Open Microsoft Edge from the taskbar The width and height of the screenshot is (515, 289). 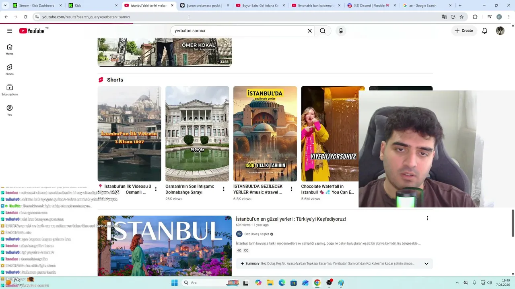tap(282, 283)
